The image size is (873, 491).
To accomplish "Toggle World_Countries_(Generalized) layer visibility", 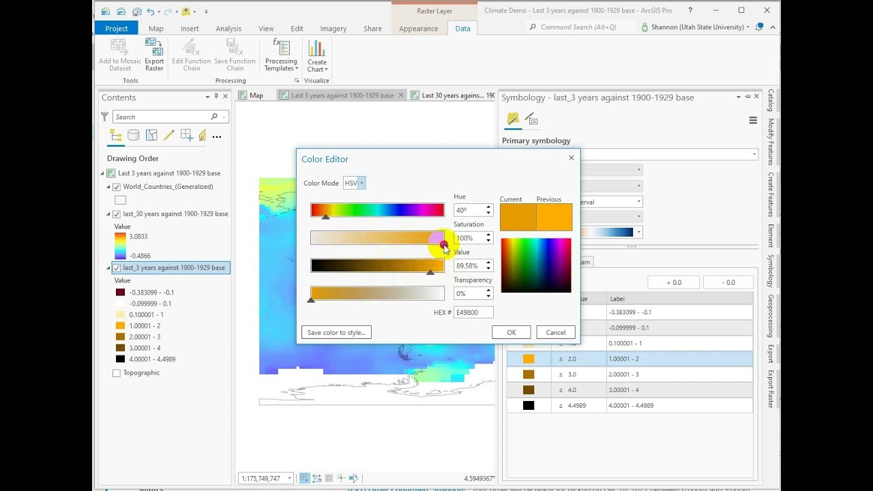I will [x=117, y=187].
